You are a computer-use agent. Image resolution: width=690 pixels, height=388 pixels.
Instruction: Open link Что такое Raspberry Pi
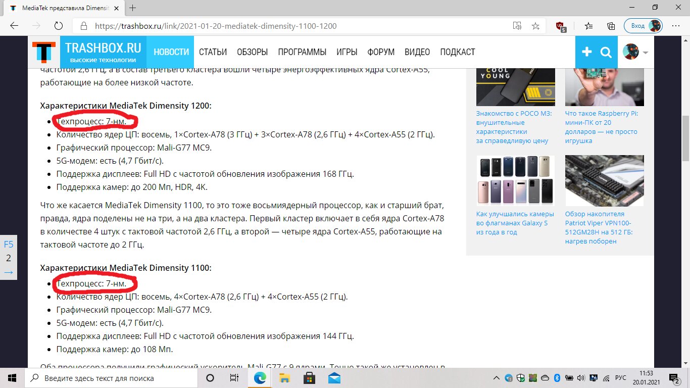pos(602,127)
